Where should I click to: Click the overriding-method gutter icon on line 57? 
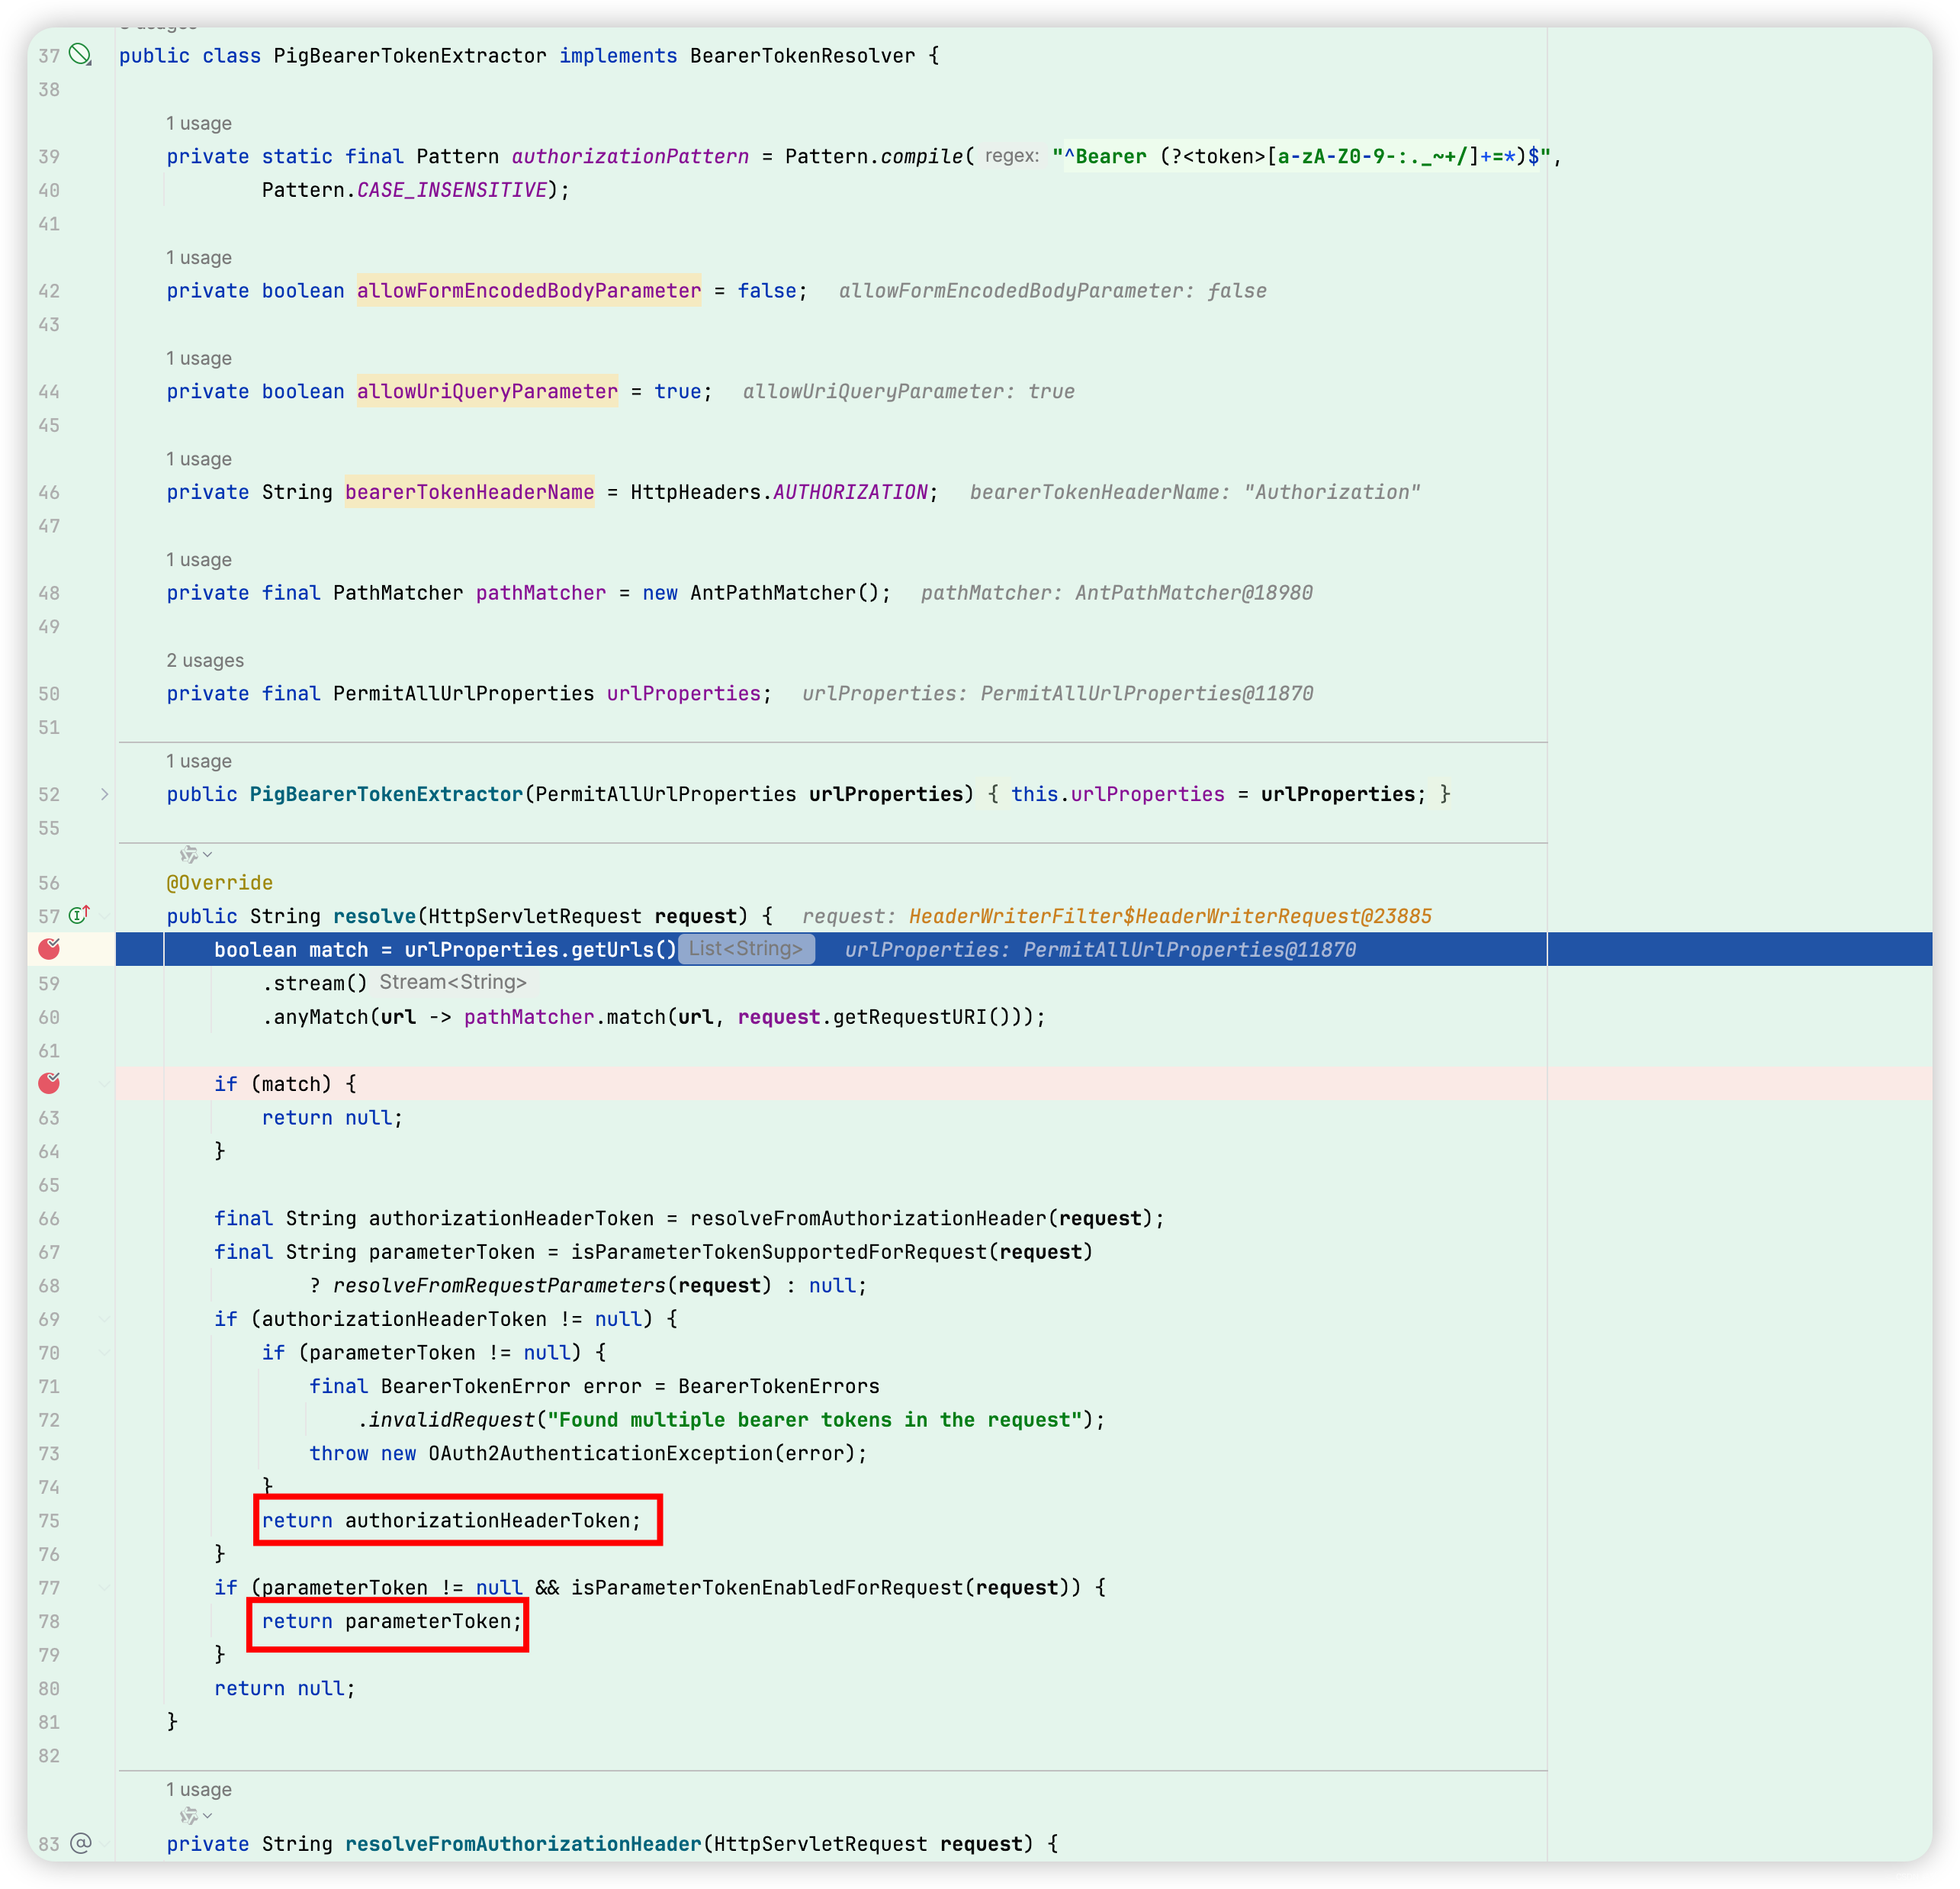tap(79, 915)
